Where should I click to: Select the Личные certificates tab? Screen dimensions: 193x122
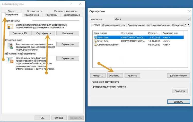[x=95, y=25]
